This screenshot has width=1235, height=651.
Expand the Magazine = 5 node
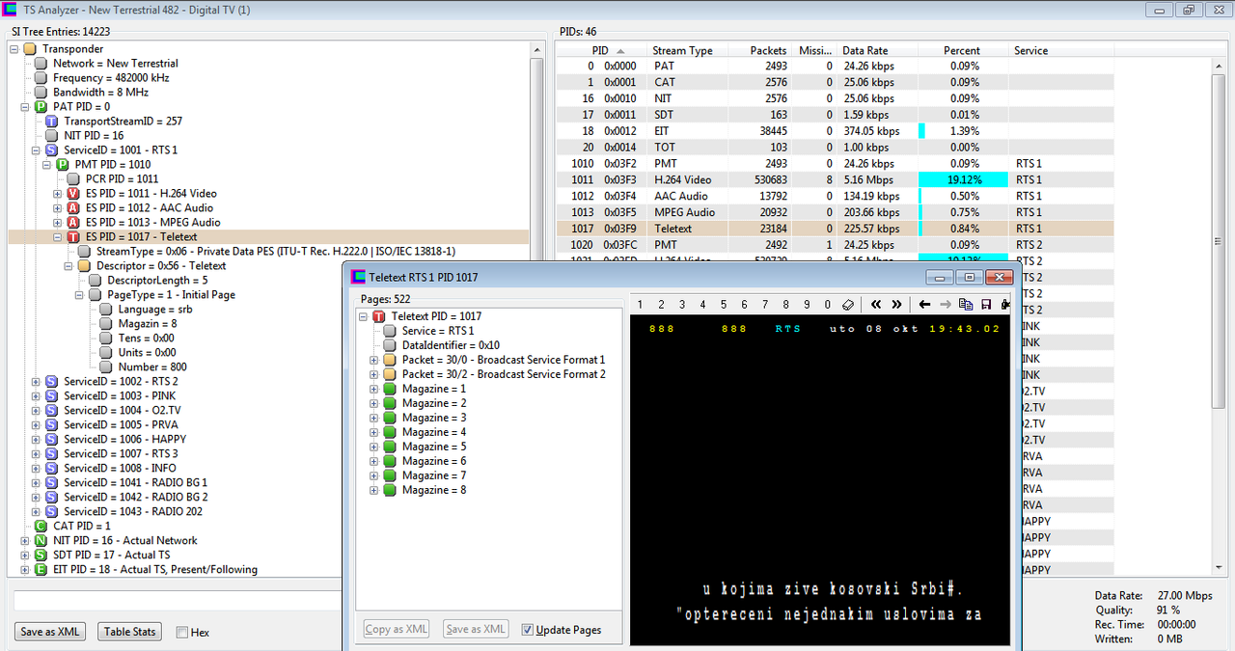tap(374, 447)
